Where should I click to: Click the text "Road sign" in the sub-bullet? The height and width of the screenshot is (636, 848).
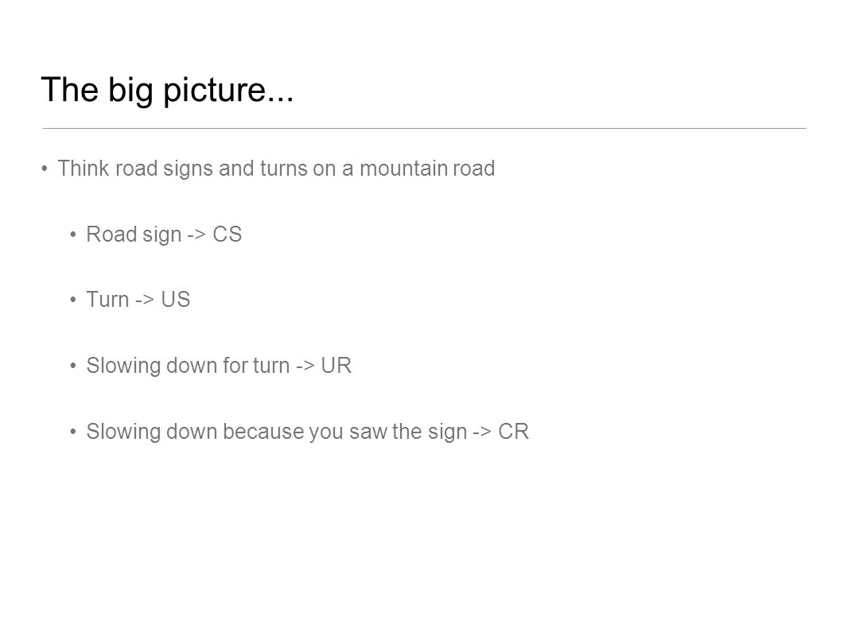coord(134,235)
